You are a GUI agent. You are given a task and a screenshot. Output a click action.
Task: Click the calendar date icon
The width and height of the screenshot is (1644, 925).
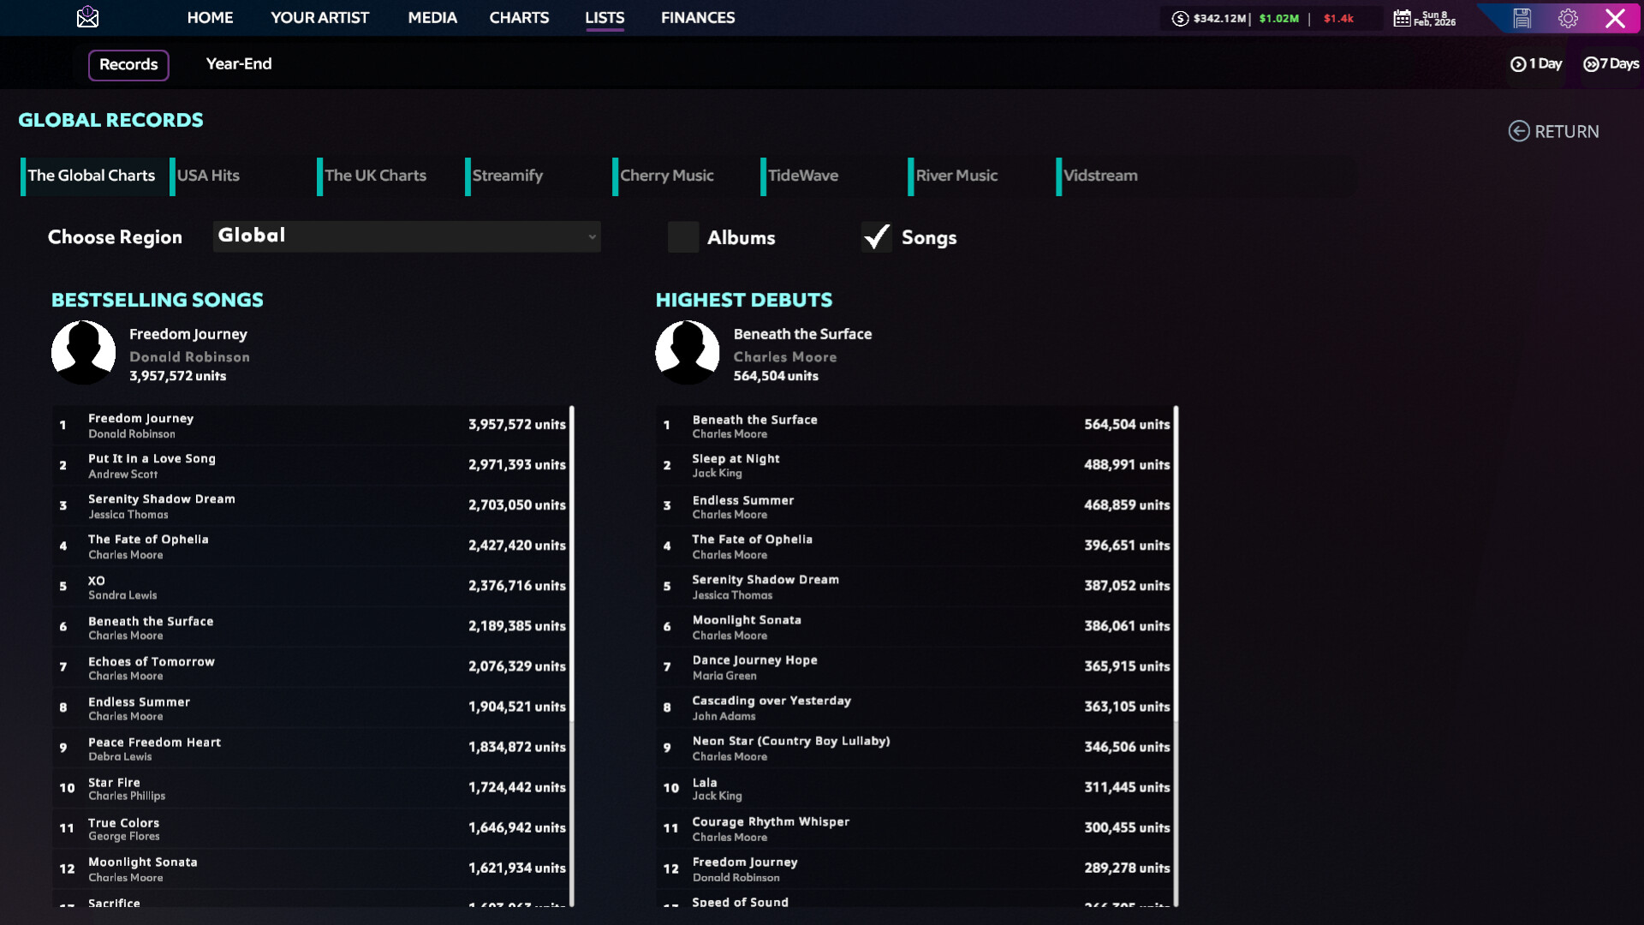point(1402,18)
